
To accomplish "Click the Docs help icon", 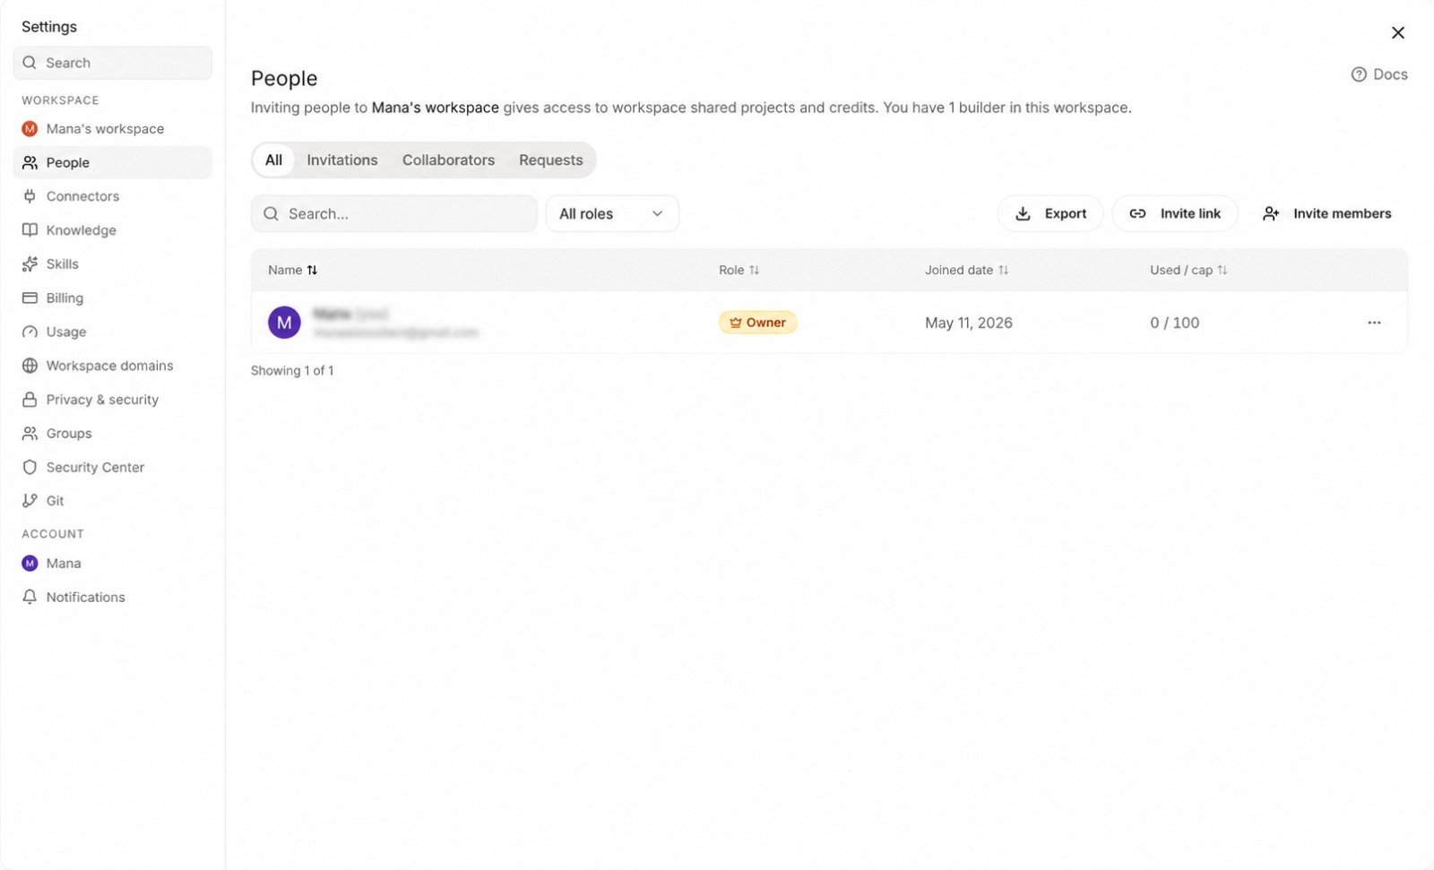I will 1359,74.
